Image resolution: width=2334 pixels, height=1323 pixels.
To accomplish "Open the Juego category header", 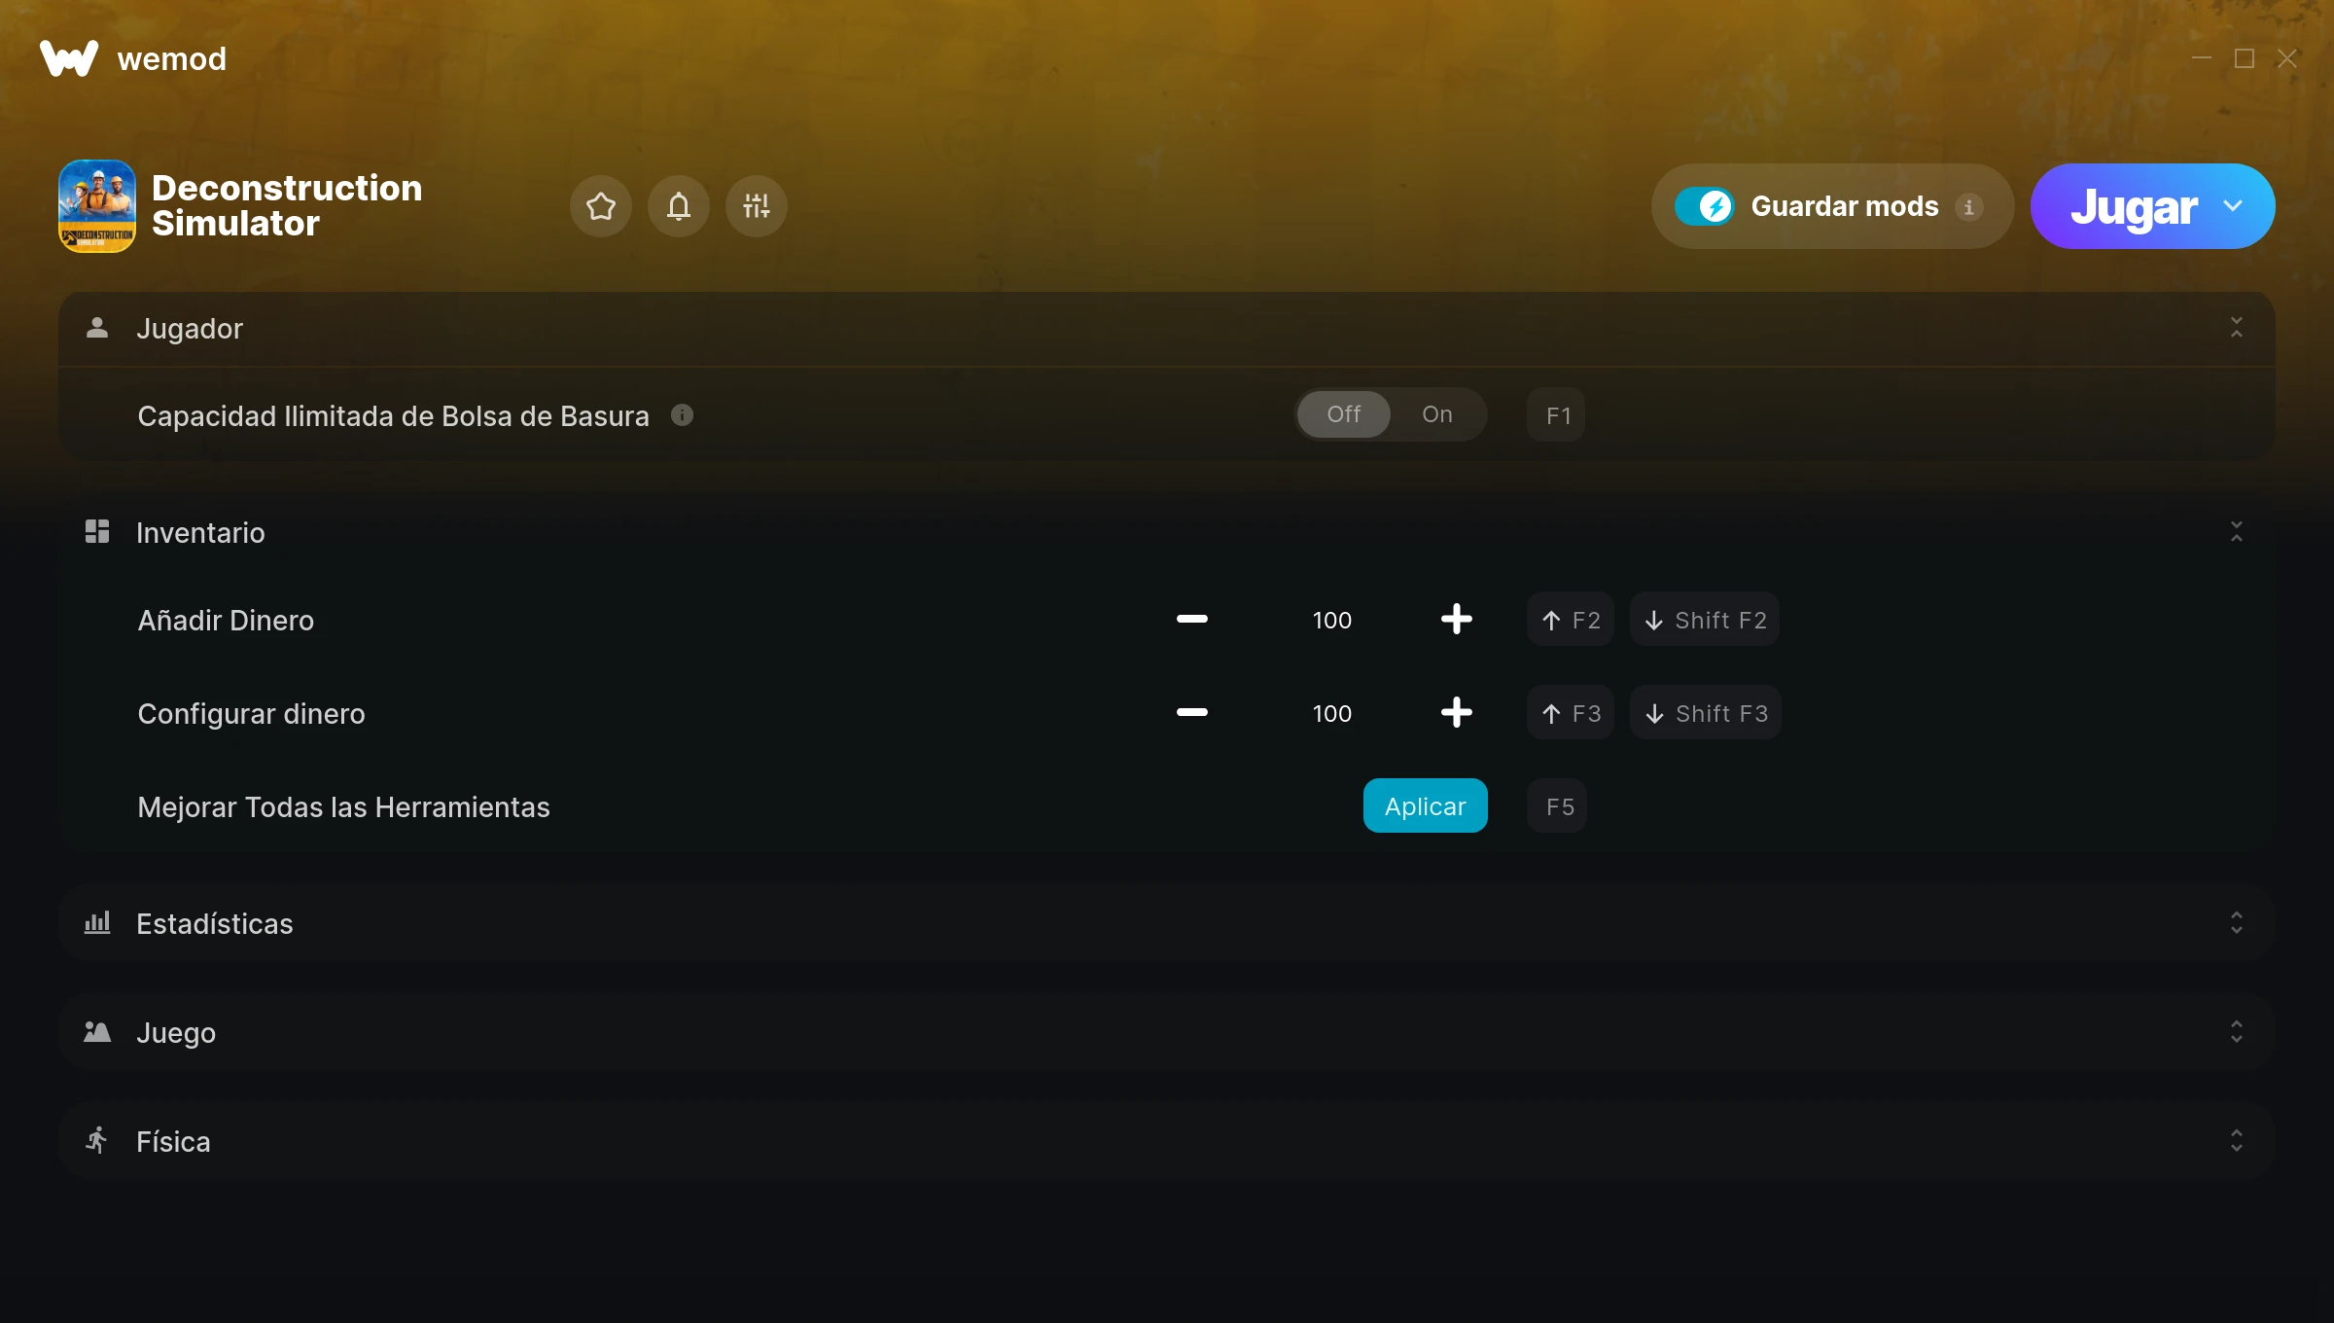I will click(x=1167, y=1032).
